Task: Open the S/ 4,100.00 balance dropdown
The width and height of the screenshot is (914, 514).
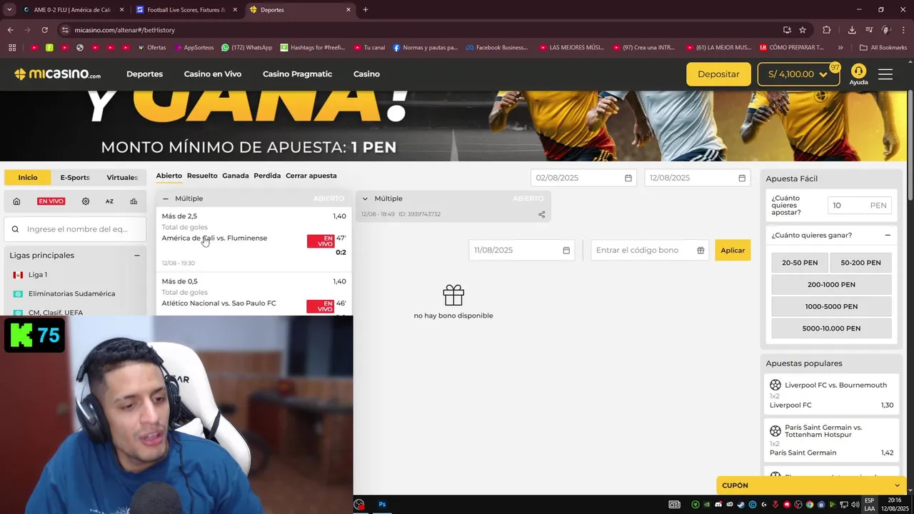Action: (x=798, y=74)
